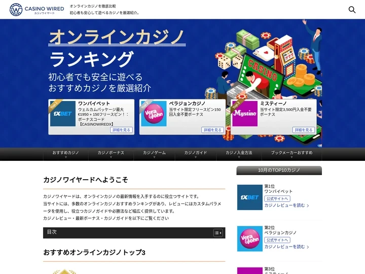Image resolution: width=365 pixels, height=274 pixels.
Task: Click 詳細を見る for ワンバイベット
Action: pyautogui.click(x=121, y=130)
